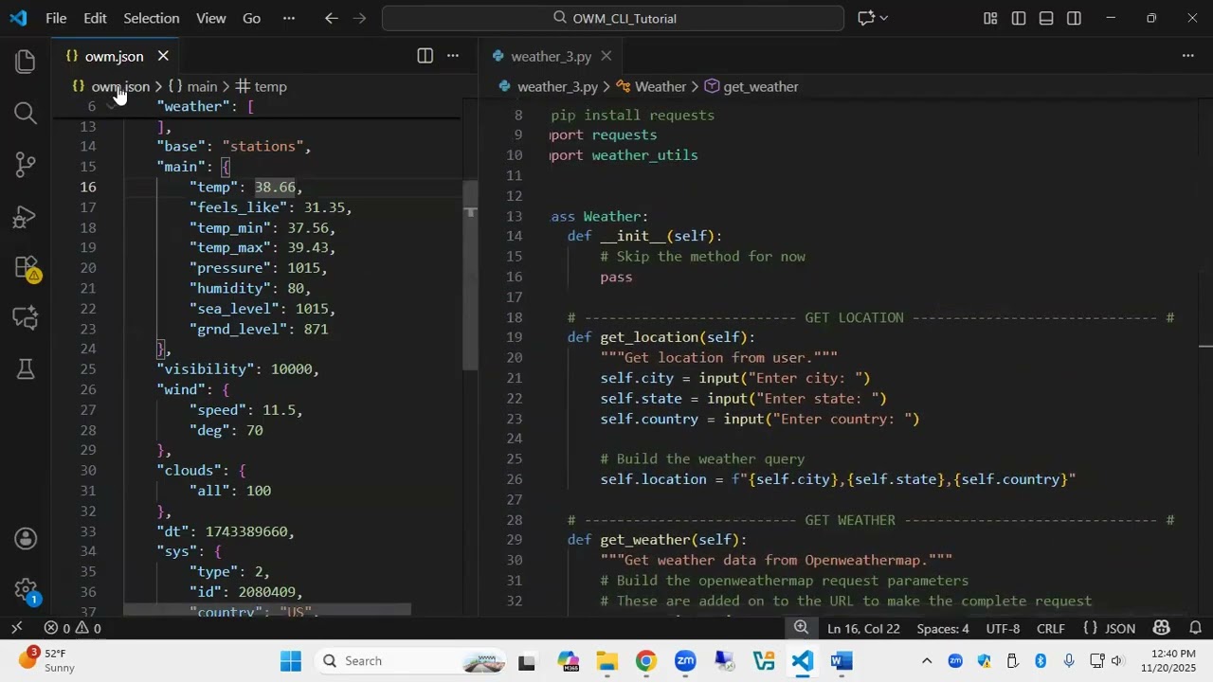Close the owm.json tab
1213x682 pixels.
pyautogui.click(x=163, y=56)
